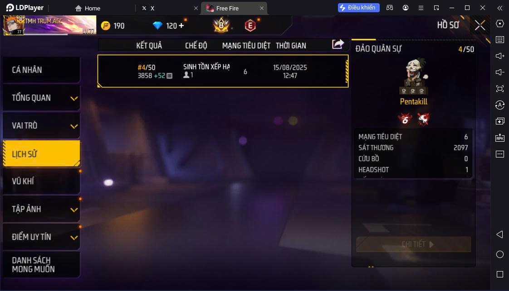Screen dimensions: 509x291
Task: Close the Hồ Sơ profile screen
Action: click(480, 25)
